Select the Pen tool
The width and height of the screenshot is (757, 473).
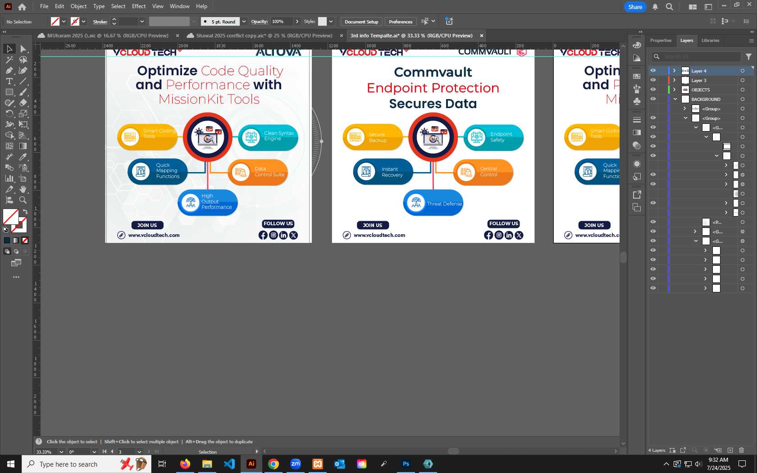click(9, 70)
